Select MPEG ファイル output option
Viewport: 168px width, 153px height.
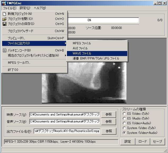(x=97, y=43)
